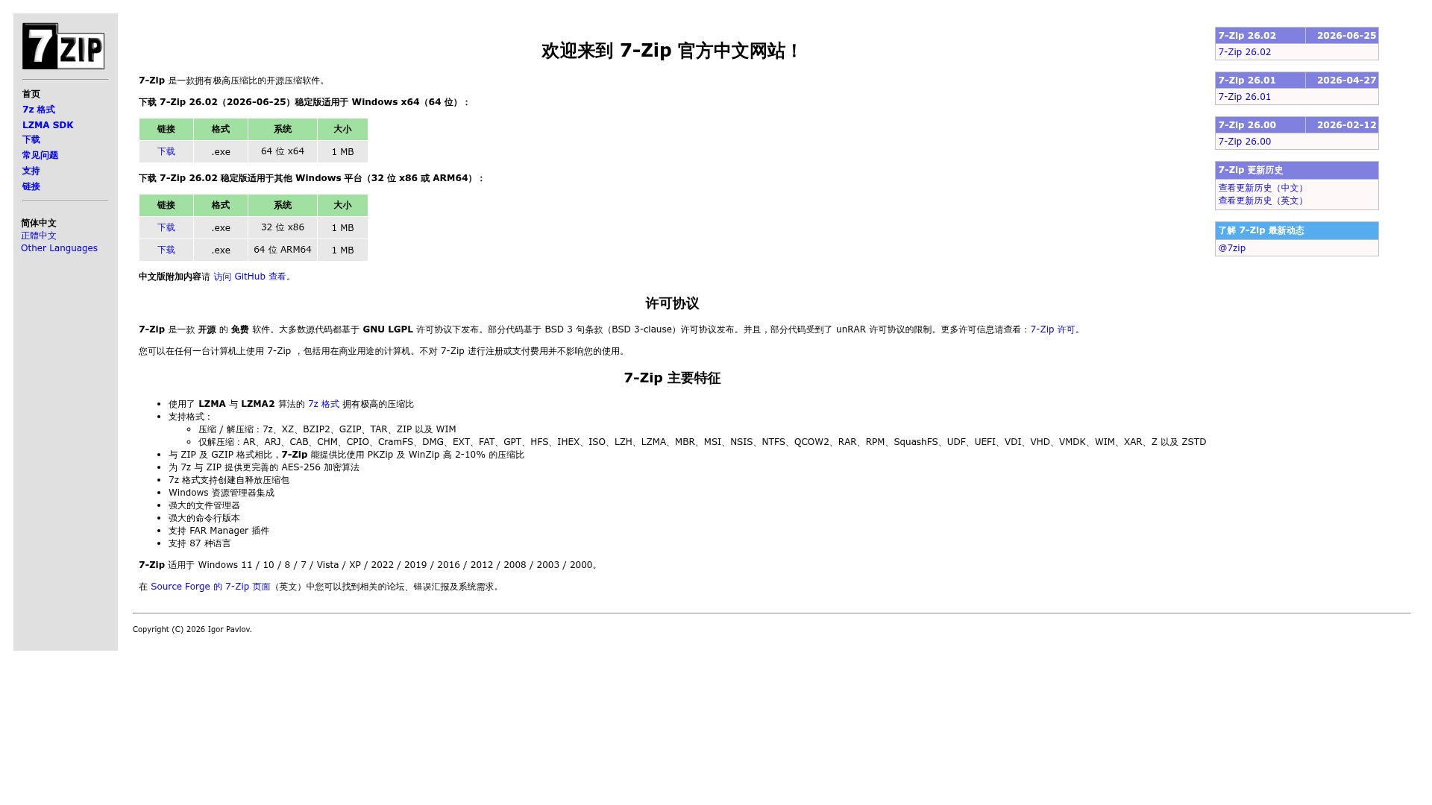The image size is (1432, 805).
Task: Download the 32 位 x86 .exe installer
Action: coord(166,227)
